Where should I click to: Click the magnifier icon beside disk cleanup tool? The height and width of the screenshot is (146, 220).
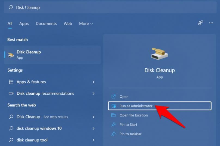click(11, 140)
